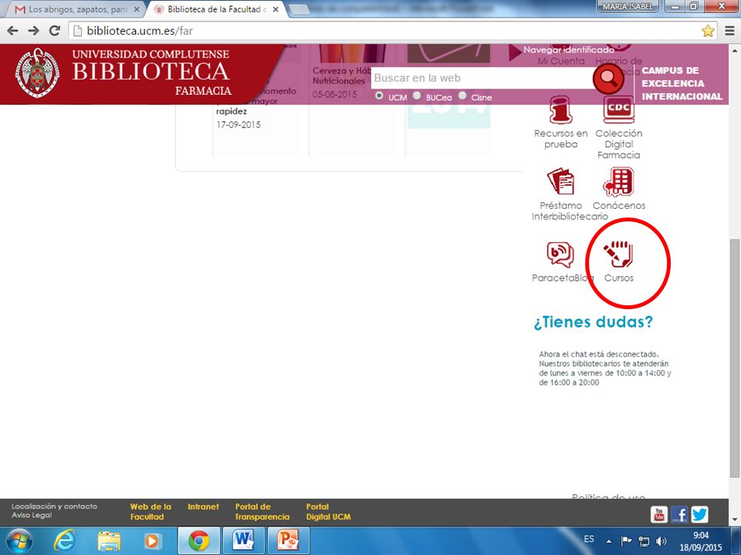The image size is (741, 555).
Task: Open the Twitter icon in footer
Action: [699, 514]
